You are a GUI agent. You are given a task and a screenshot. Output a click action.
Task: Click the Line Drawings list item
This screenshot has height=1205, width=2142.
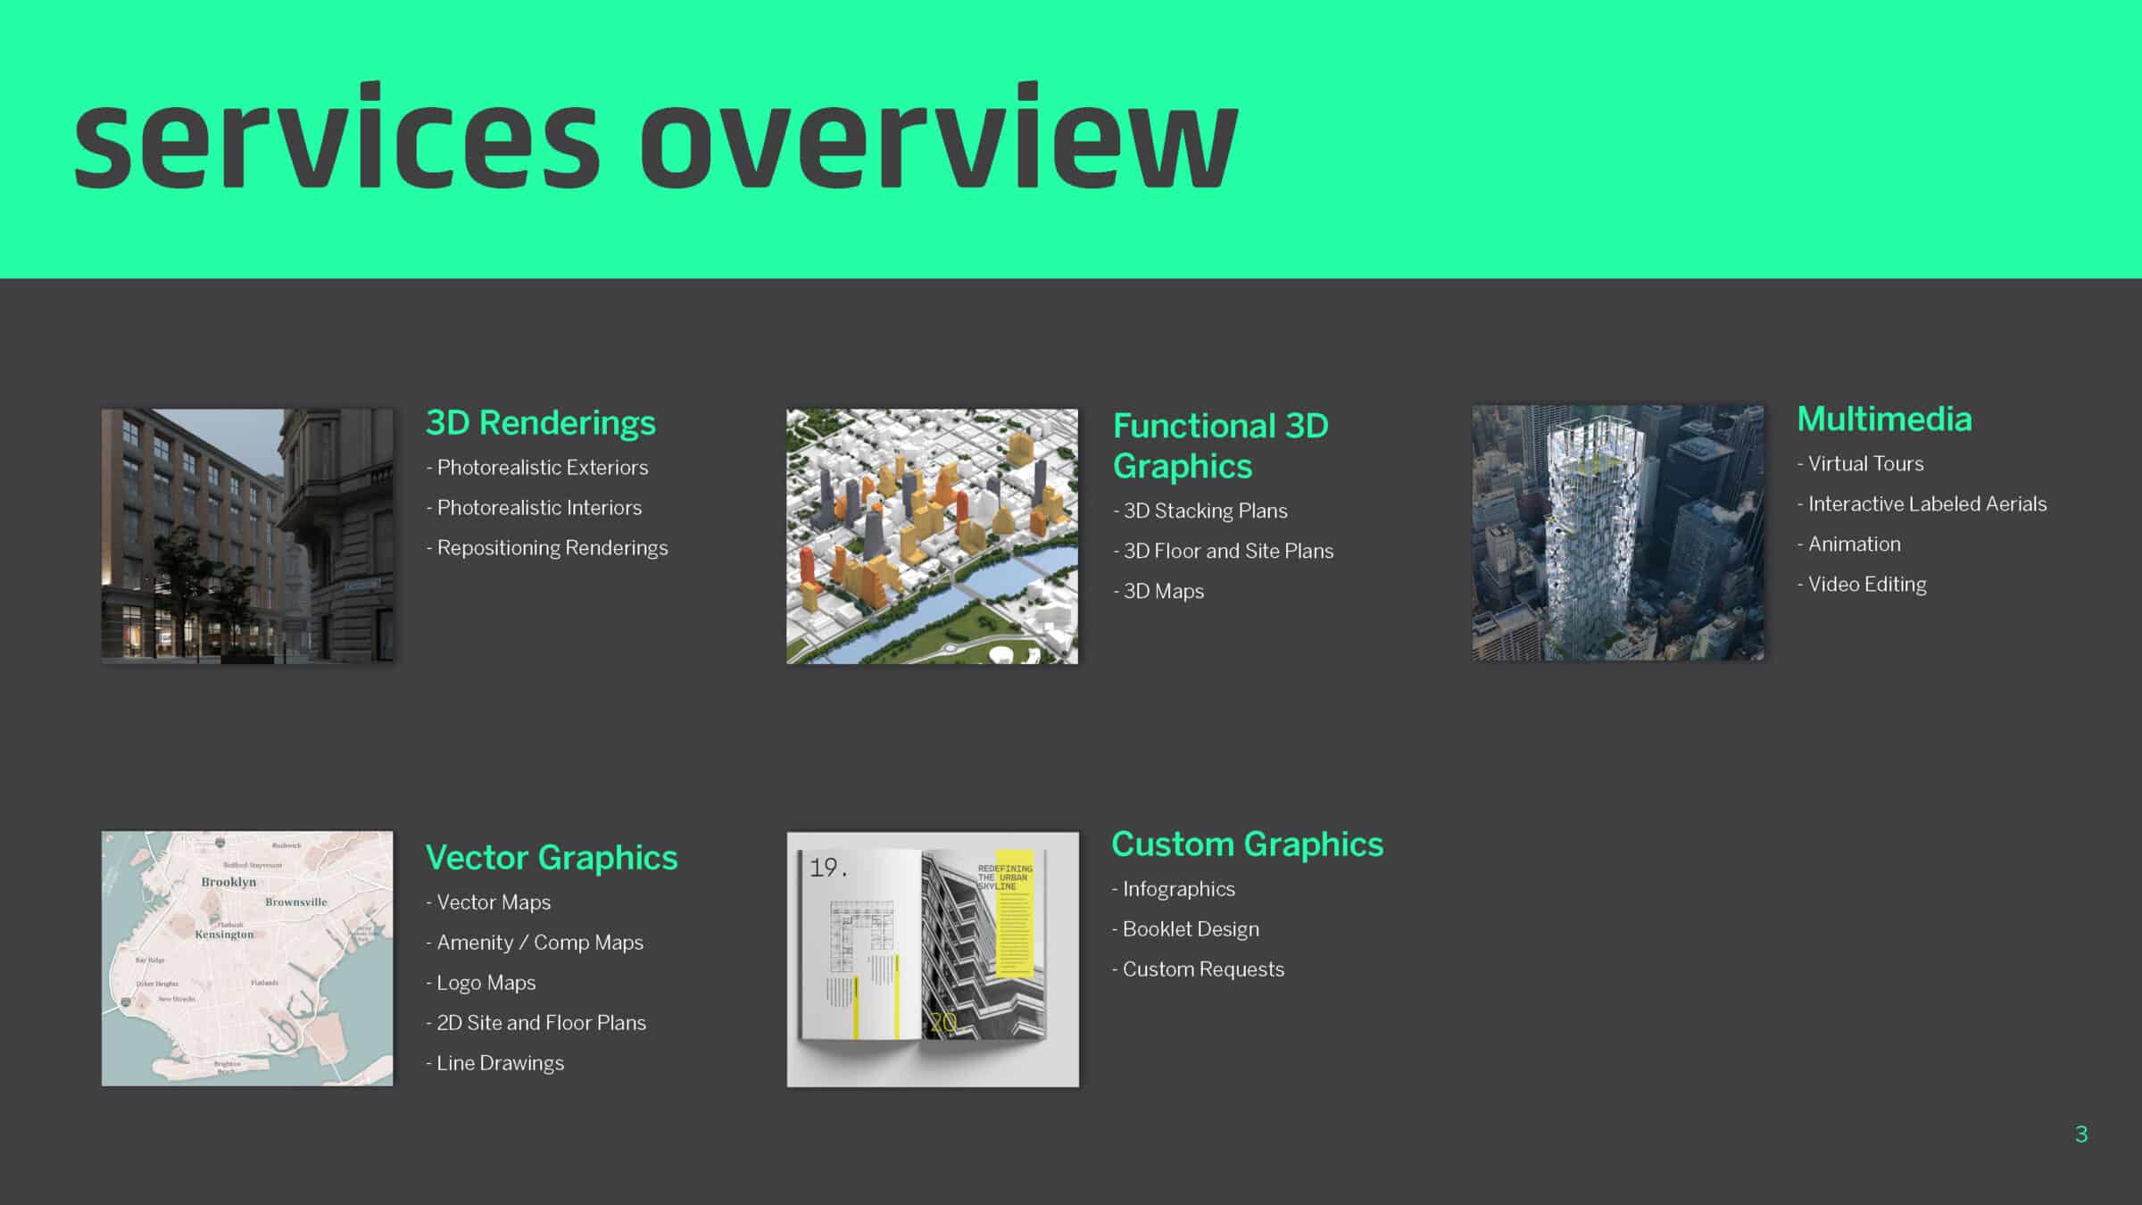click(x=500, y=1063)
